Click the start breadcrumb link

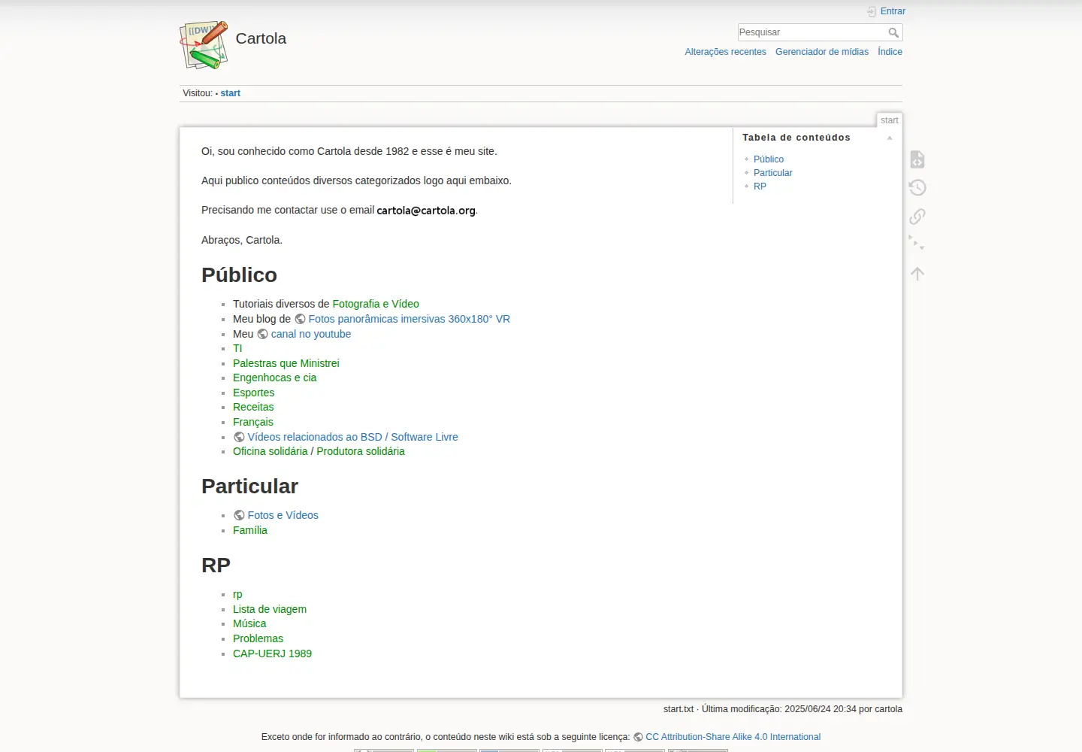tap(231, 93)
